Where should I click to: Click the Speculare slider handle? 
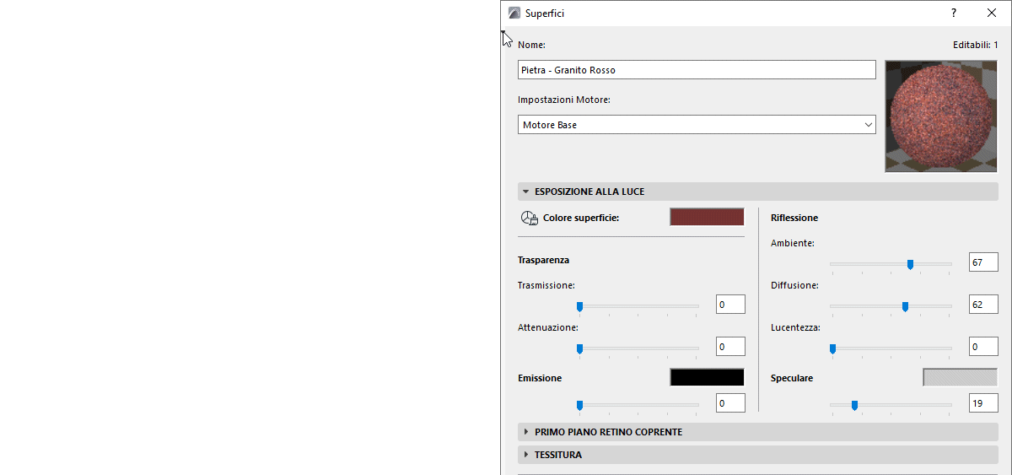coord(854,405)
